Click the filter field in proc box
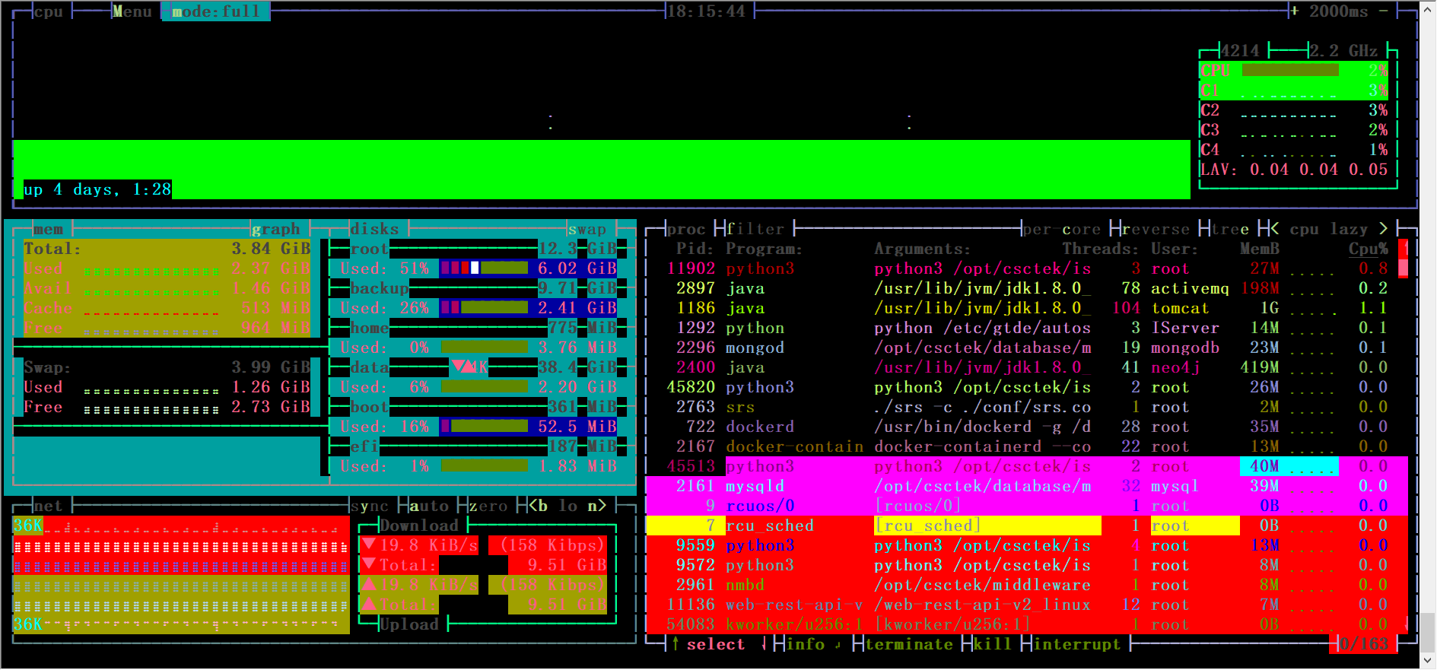Screen dimensions: 1437x670 [x=755, y=229]
